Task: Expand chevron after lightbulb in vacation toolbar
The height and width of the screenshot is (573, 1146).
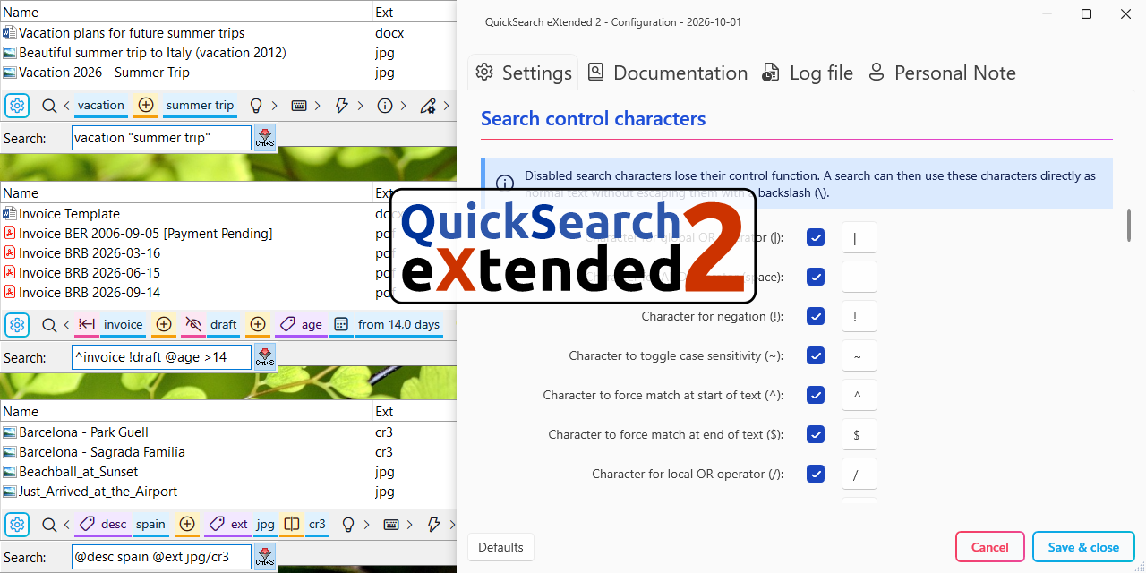Action: click(274, 106)
